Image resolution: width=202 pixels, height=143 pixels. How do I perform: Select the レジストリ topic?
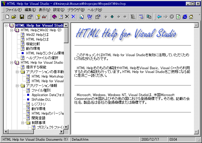pos(38,104)
